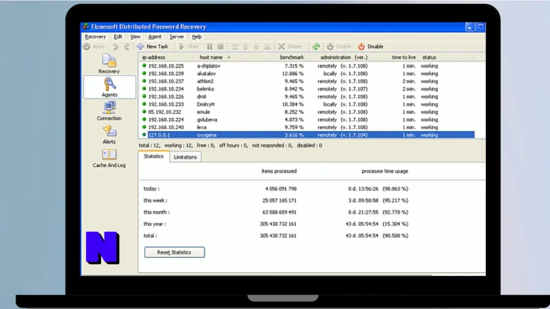550x309 pixels.
Task: Sort by status column header
Action: coord(445,57)
